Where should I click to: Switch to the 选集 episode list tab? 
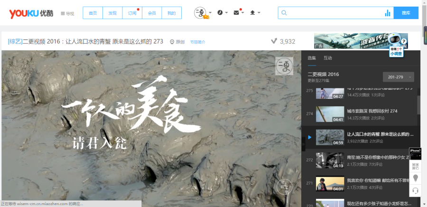[312, 58]
